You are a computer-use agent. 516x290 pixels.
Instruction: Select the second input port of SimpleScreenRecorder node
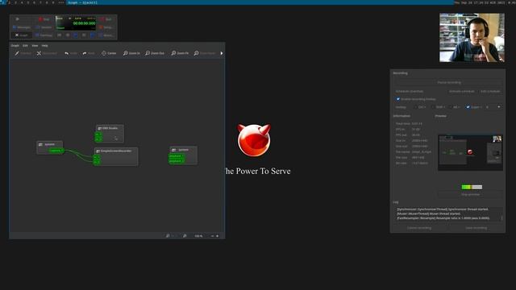click(97, 163)
